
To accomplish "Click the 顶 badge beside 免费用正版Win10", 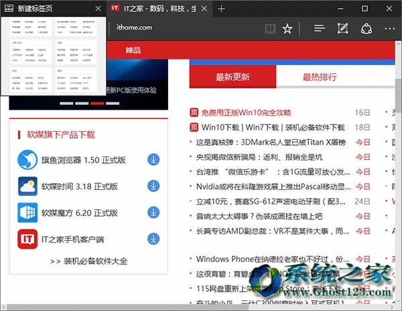I will click(x=194, y=112).
